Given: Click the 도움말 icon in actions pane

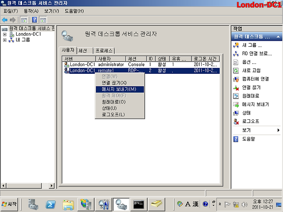Looking at the screenshot, I should coord(236,139).
